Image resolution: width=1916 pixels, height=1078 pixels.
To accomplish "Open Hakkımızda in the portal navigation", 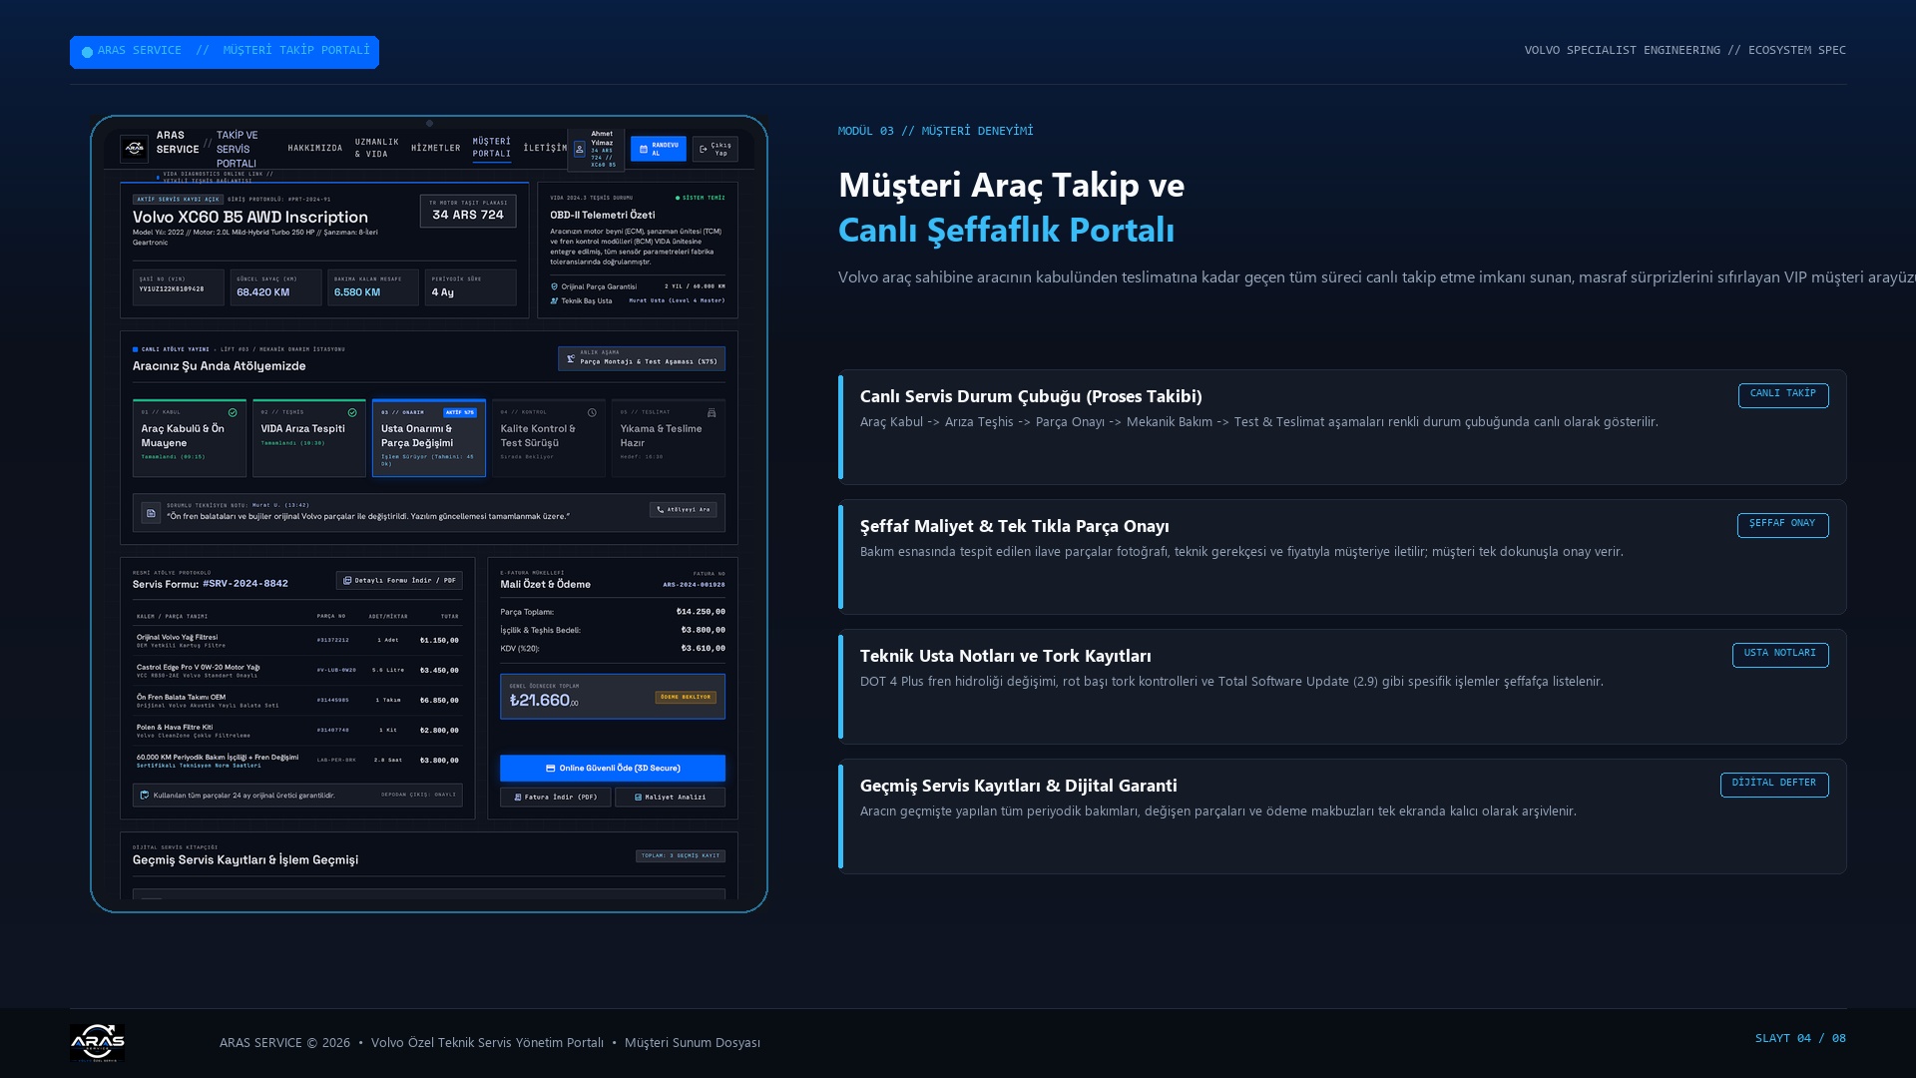I will [x=315, y=149].
